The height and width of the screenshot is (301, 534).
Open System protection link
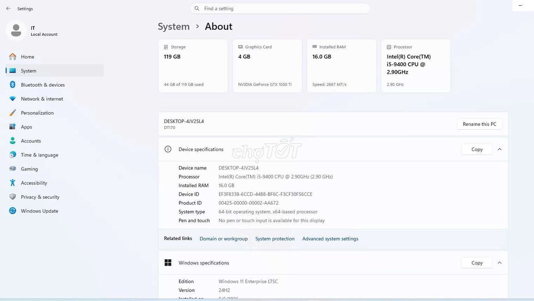tap(275, 239)
